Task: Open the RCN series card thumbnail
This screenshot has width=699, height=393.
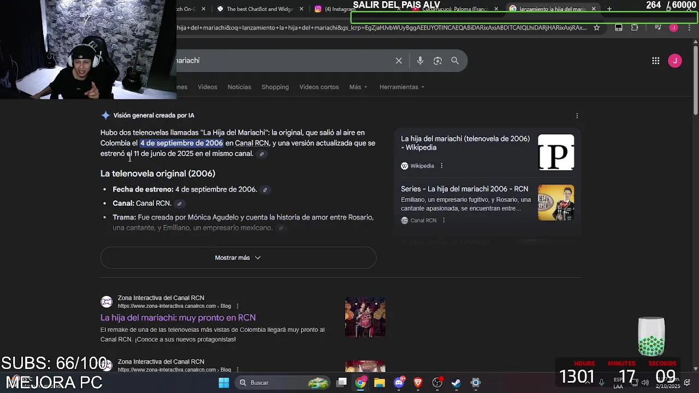Action: coord(556,203)
